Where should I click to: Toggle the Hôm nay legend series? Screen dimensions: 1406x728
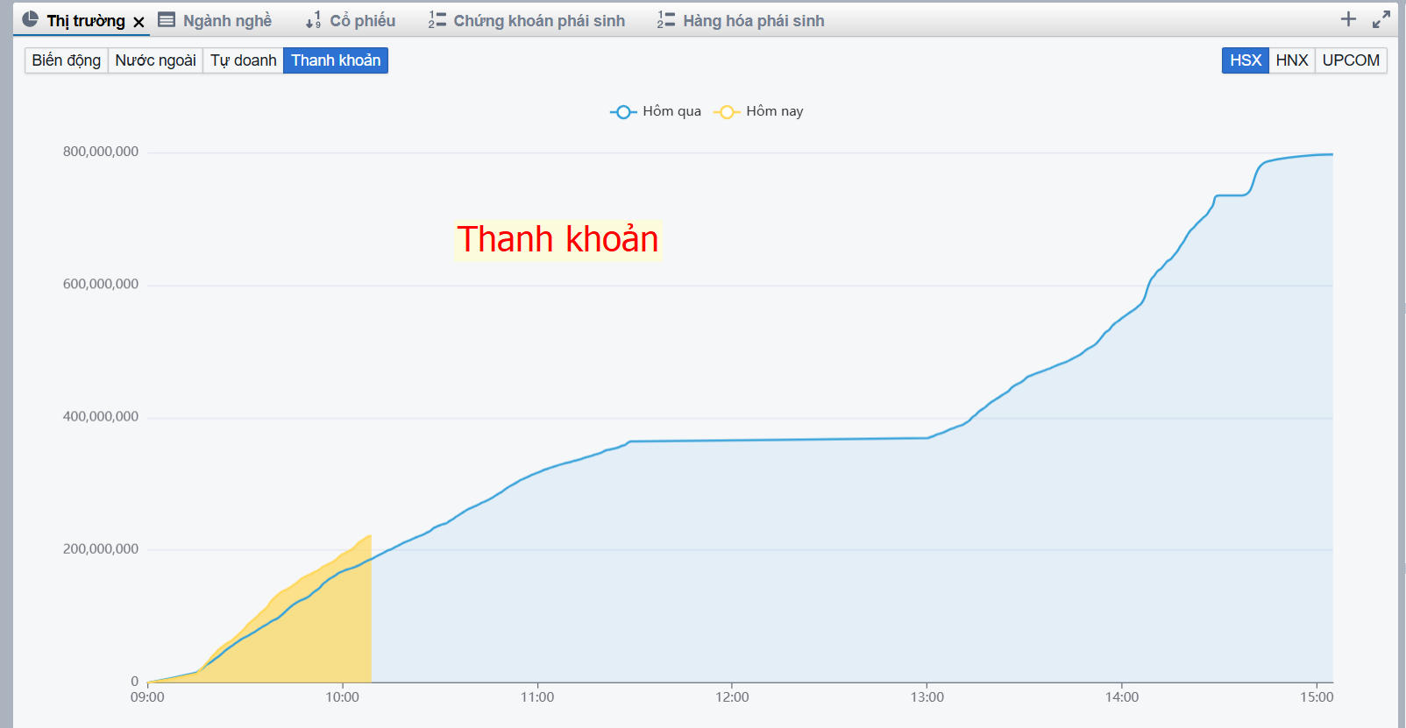(x=759, y=111)
